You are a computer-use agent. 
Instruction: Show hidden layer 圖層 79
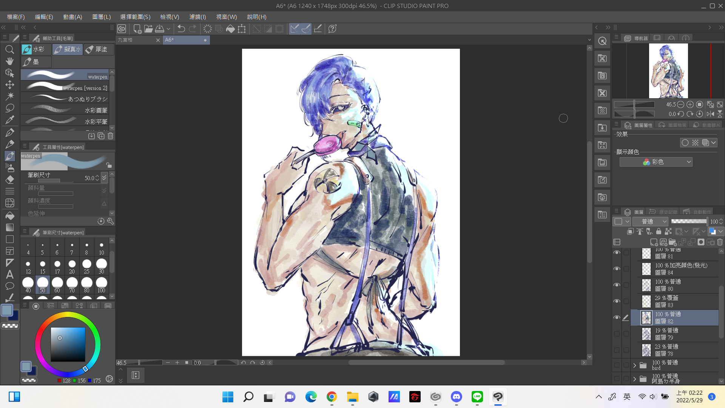pyautogui.click(x=617, y=334)
